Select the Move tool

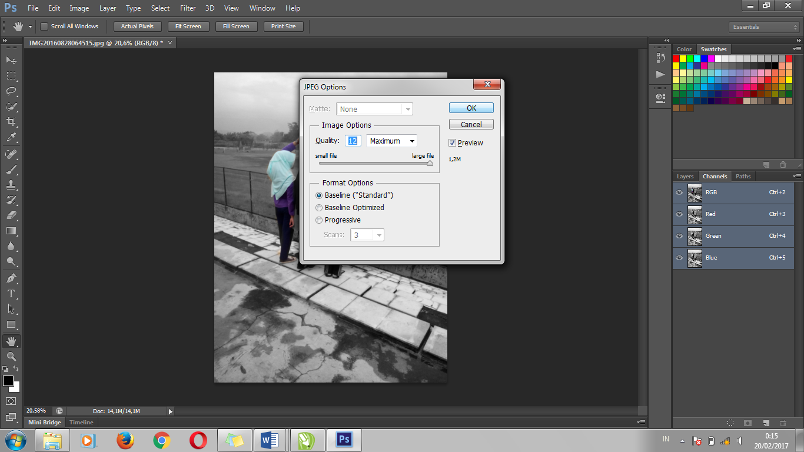point(11,61)
